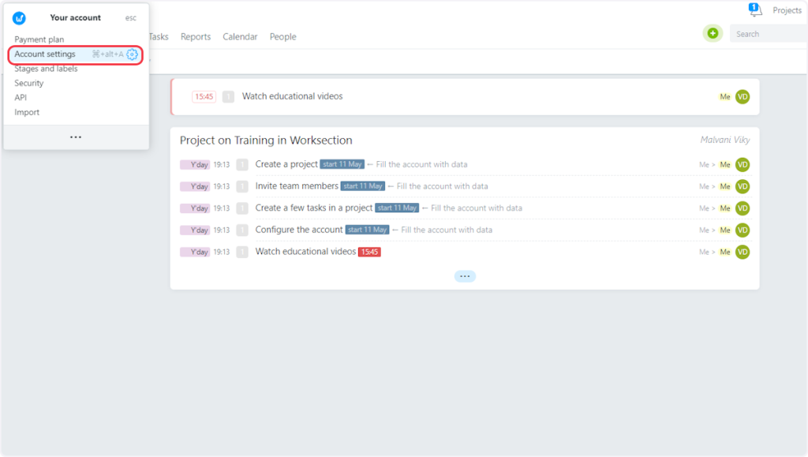Open Stages and labels menu entry
The height and width of the screenshot is (457, 808).
46,69
